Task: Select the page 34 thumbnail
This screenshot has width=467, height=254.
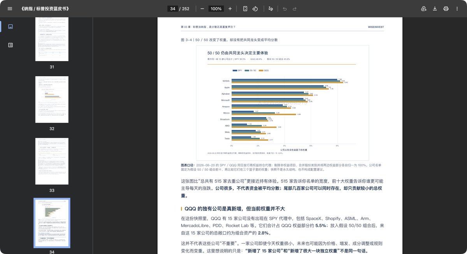Action: click(x=52, y=223)
